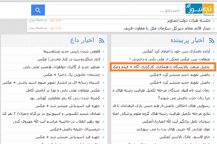Open the اخبار پربیننده section heading
The width and height of the screenshot is (217, 144).
point(187,40)
